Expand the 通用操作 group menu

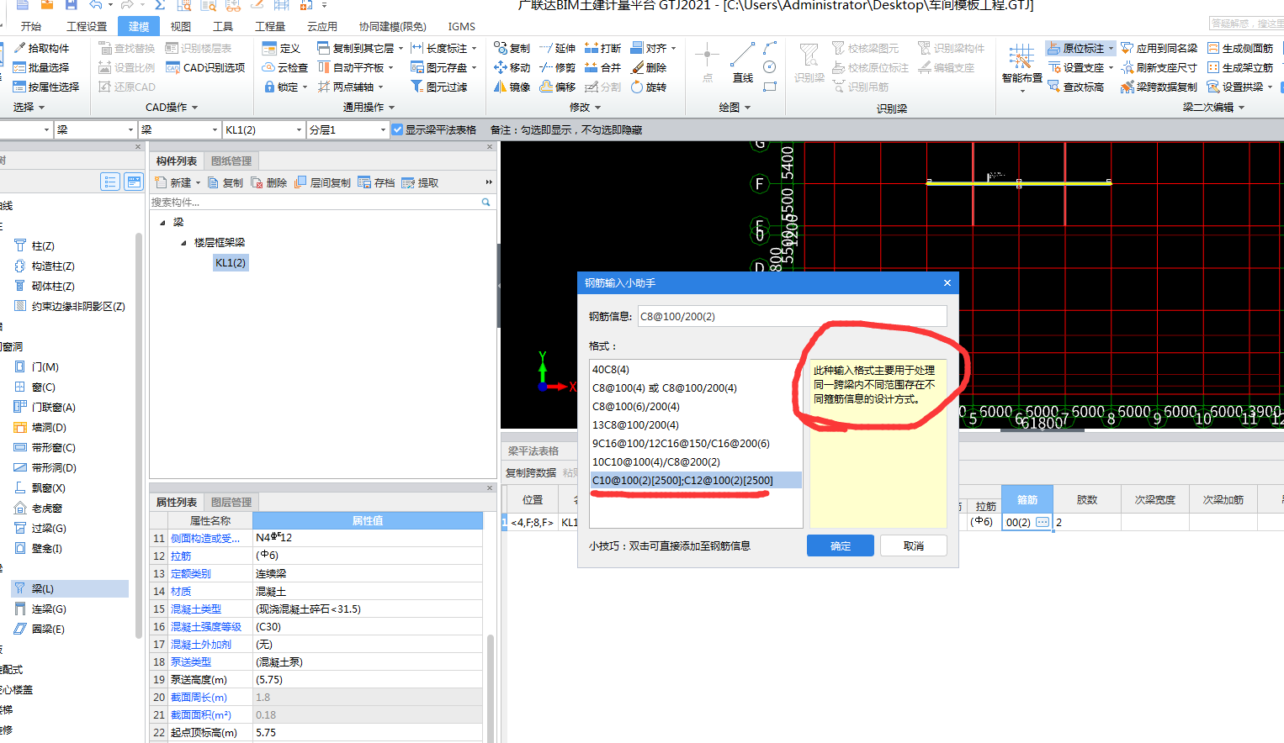click(x=369, y=107)
